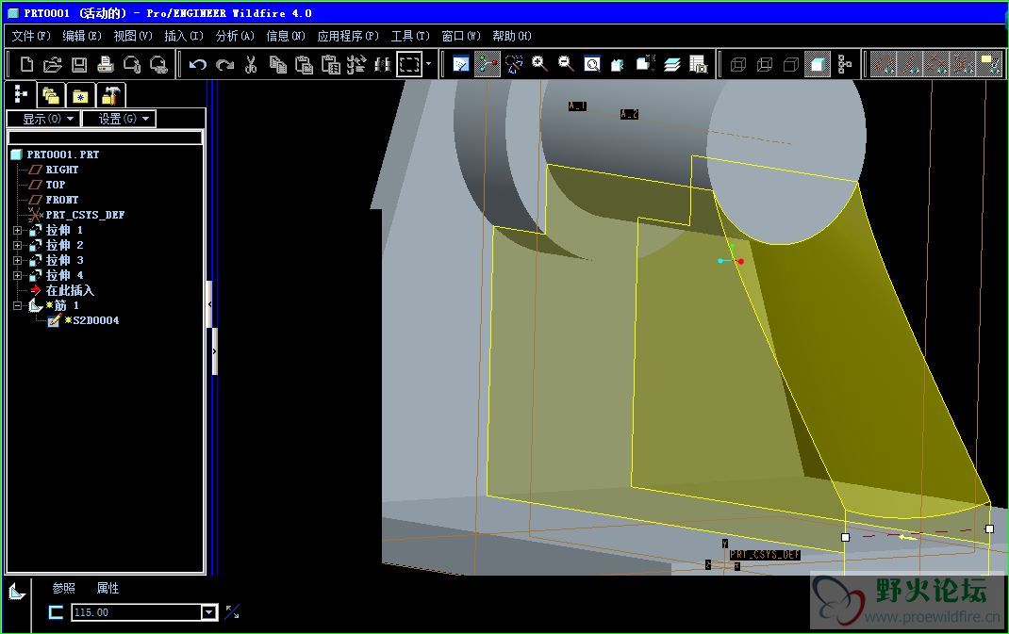Click the Zoom In magnifier icon
1009x634 pixels.
coord(539,64)
